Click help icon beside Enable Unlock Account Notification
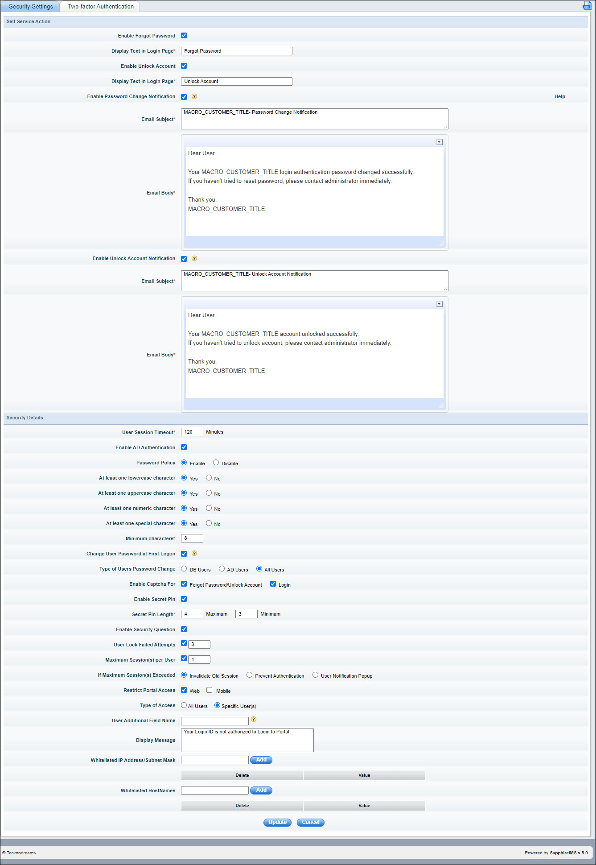 (x=194, y=258)
